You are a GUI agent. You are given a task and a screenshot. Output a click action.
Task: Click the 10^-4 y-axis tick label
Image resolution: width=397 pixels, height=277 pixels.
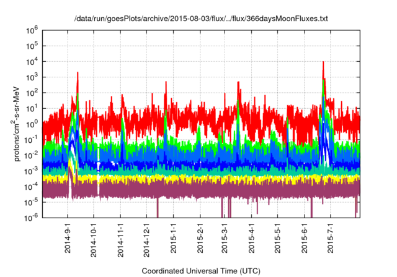click(31, 187)
